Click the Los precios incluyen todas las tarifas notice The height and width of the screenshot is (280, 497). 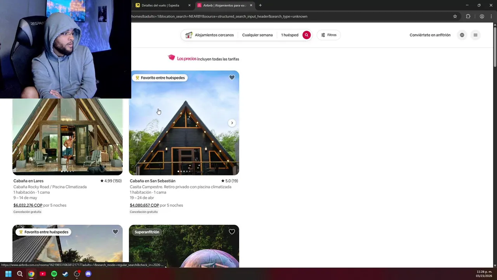coord(203,59)
